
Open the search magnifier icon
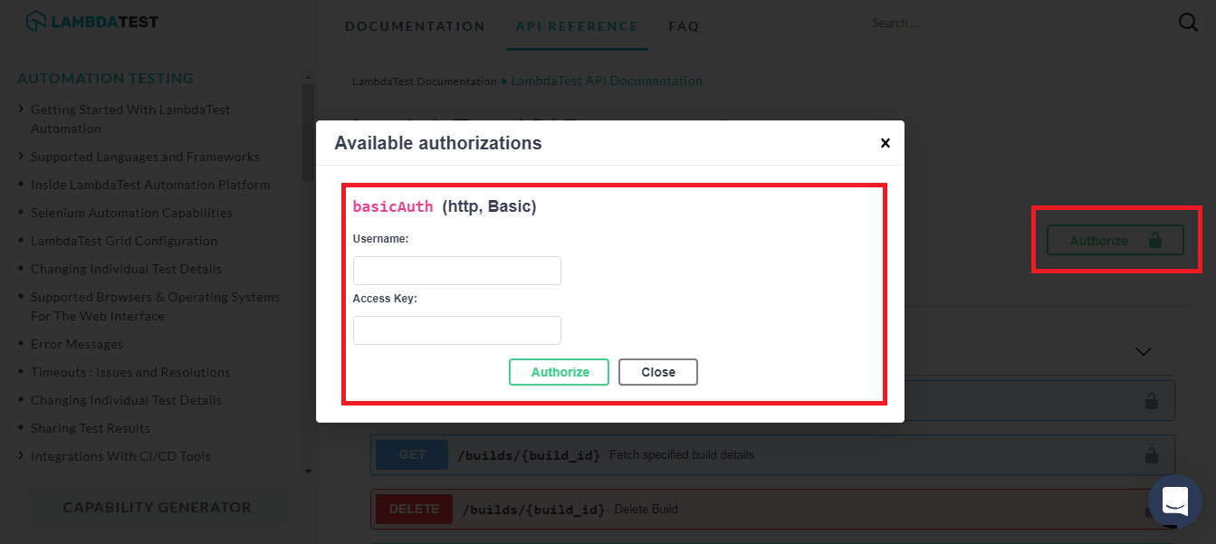click(1187, 22)
